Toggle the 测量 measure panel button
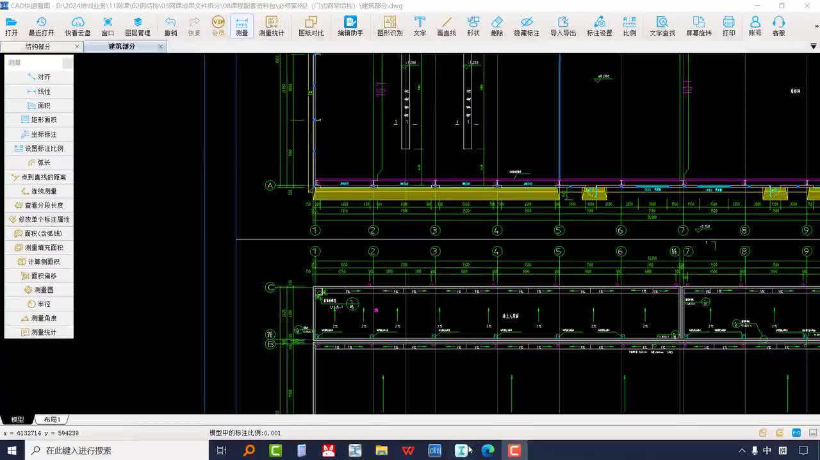This screenshot has height=460, width=820. tap(242, 26)
